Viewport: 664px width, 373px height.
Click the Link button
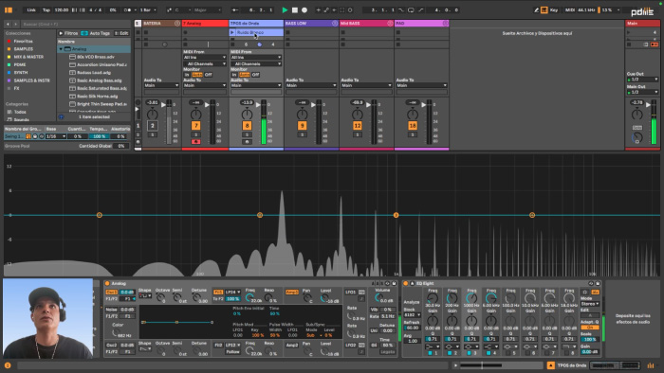tap(31, 9)
